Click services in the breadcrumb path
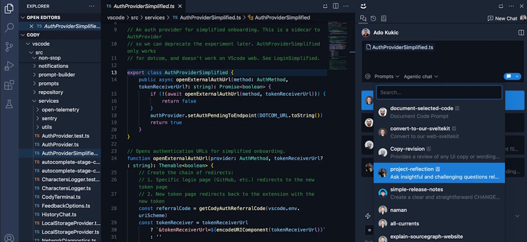527x242 pixels. tap(155, 18)
